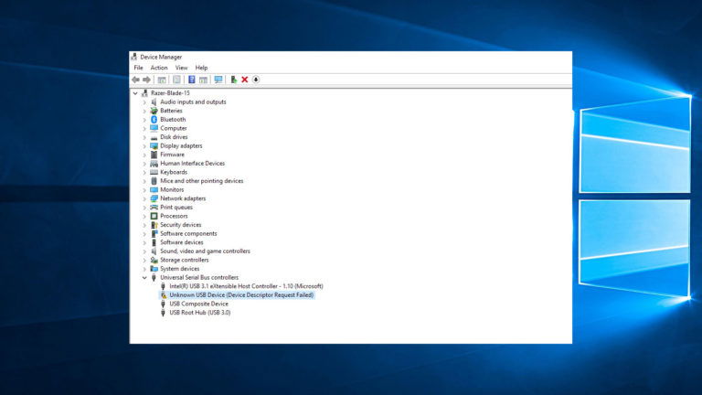Image resolution: width=702 pixels, height=395 pixels.
Task: Click the Processors category icon
Action: (154, 216)
